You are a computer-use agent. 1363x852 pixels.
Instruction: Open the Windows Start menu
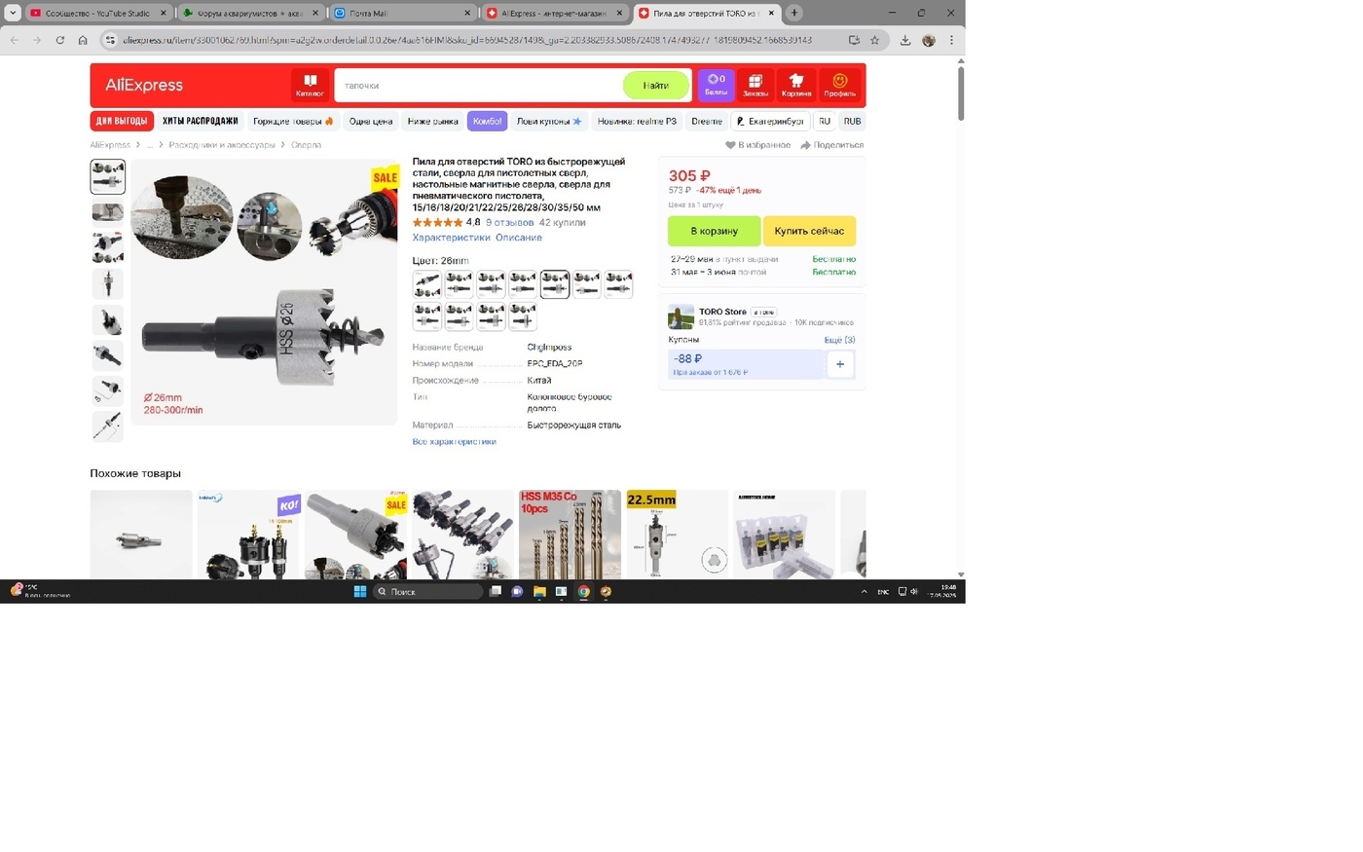coord(360,591)
